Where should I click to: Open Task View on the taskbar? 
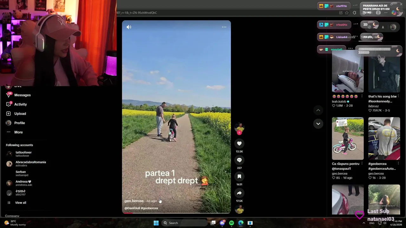coord(213,223)
